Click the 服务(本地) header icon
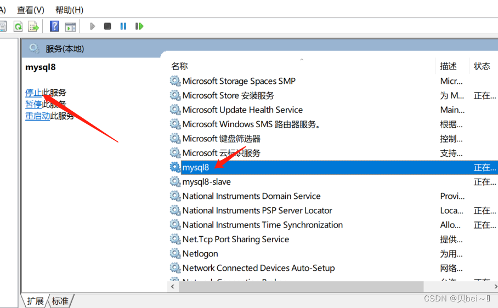498x308 pixels. click(34, 49)
